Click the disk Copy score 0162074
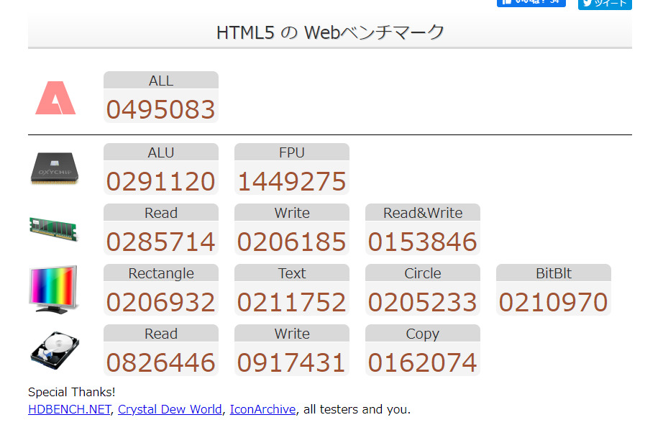The image size is (663, 448). tap(423, 362)
